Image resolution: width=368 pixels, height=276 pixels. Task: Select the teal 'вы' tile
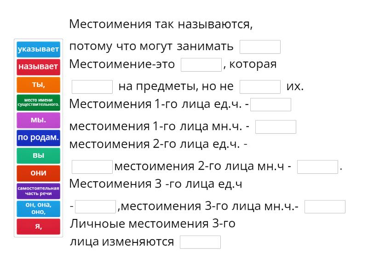(38, 155)
